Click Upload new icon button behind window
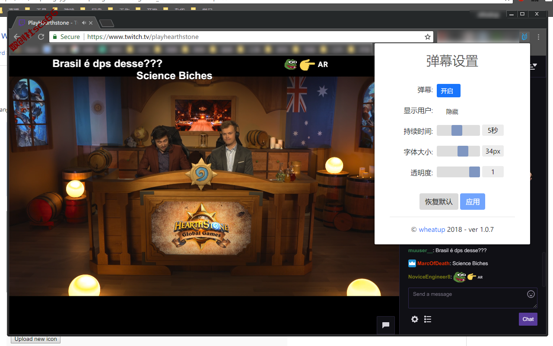553x346 pixels. 35,340
